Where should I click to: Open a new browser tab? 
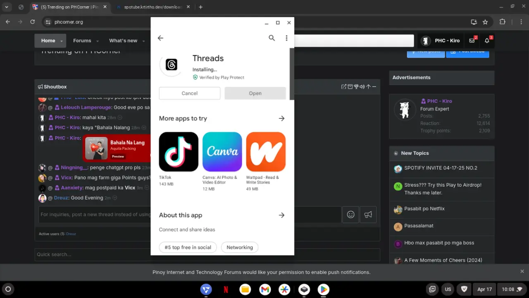[201, 7]
